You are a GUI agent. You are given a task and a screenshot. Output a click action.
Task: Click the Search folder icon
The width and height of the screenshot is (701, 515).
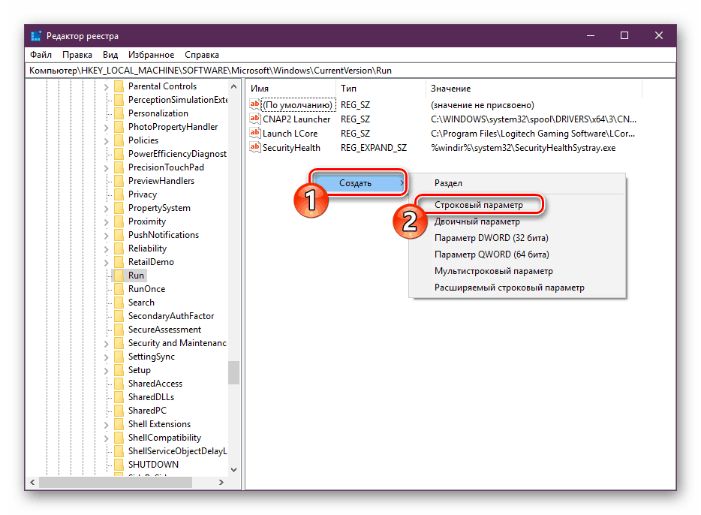pos(119,303)
